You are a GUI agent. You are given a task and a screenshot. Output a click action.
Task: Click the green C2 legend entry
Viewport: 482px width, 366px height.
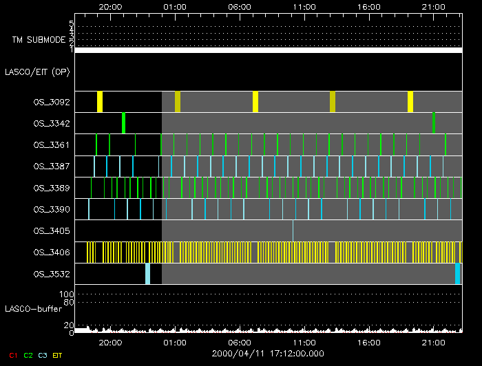coord(28,355)
